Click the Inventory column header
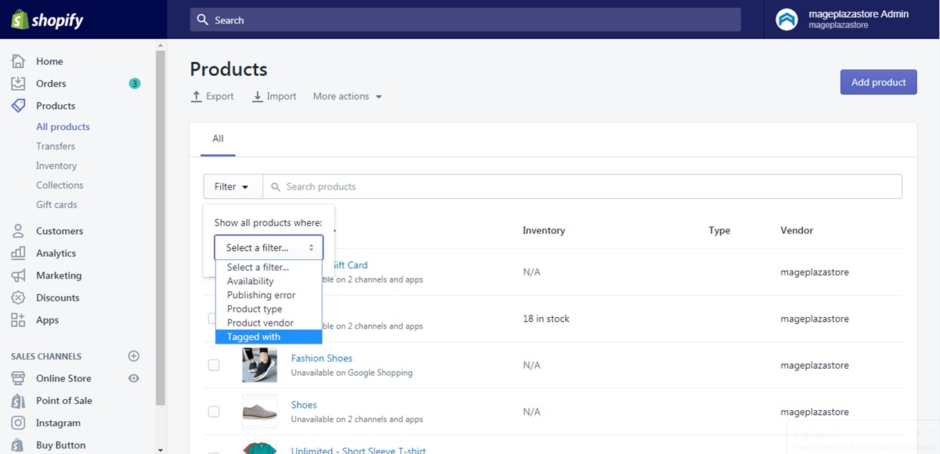The width and height of the screenshot is (940, 454). (544, 230)
